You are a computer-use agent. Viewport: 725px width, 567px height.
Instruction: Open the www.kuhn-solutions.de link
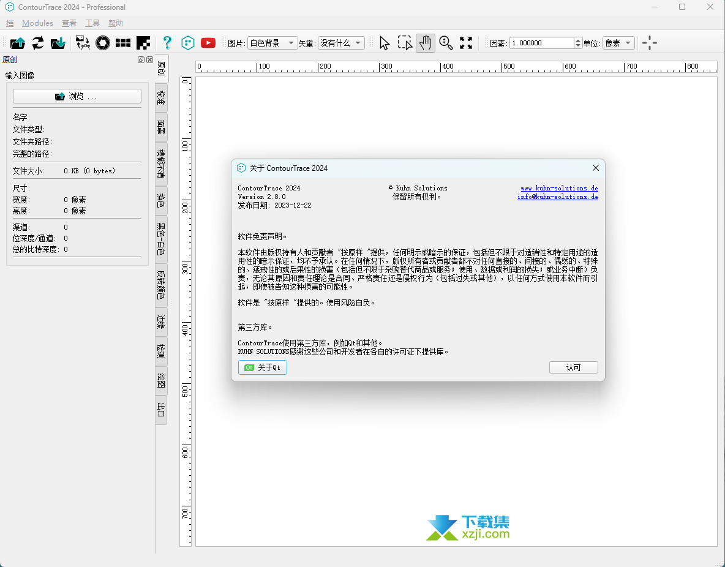[560, 188]
